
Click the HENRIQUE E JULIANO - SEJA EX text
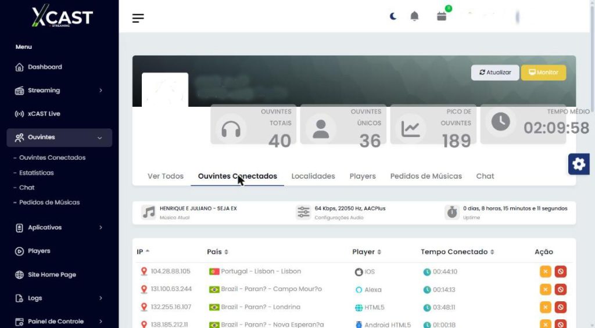coord(198,208)
